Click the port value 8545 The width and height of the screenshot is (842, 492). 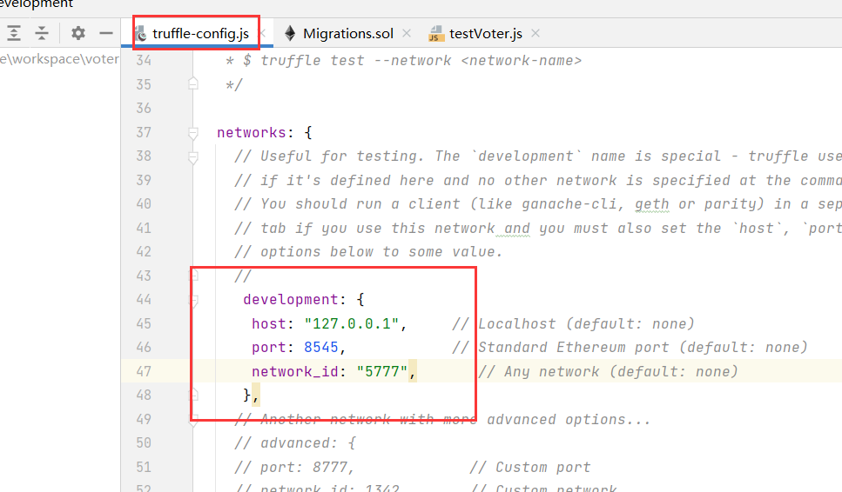click(x=321, y=348)
